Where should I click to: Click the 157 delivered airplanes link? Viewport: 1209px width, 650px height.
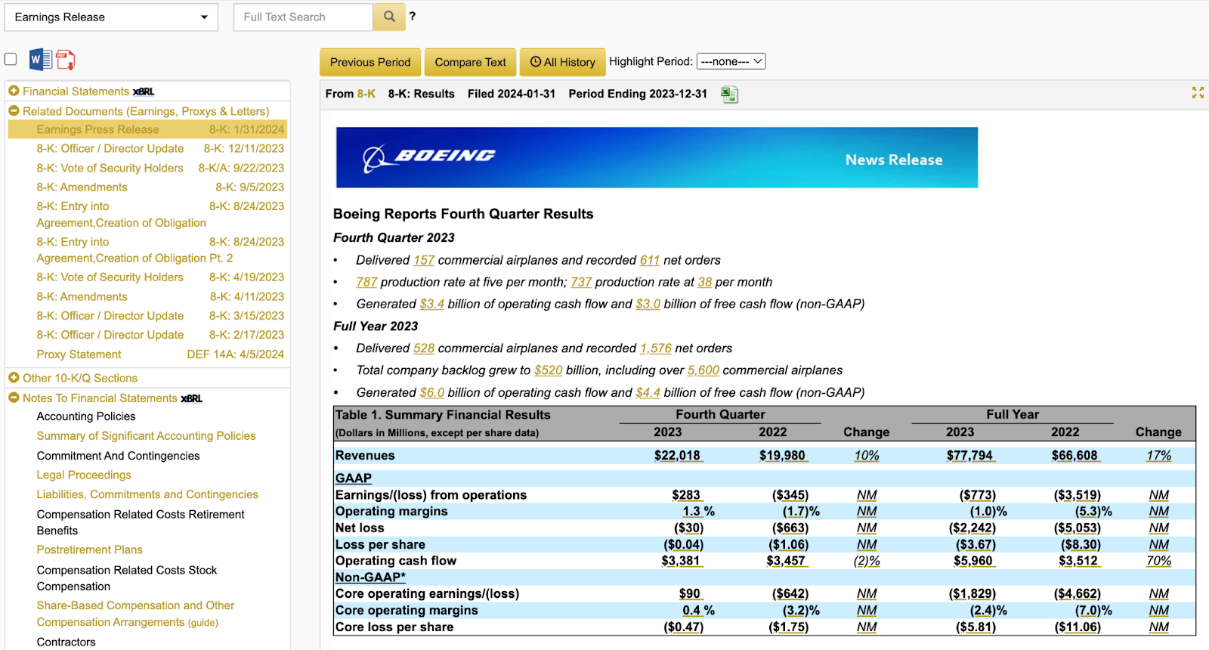[424, 260]
